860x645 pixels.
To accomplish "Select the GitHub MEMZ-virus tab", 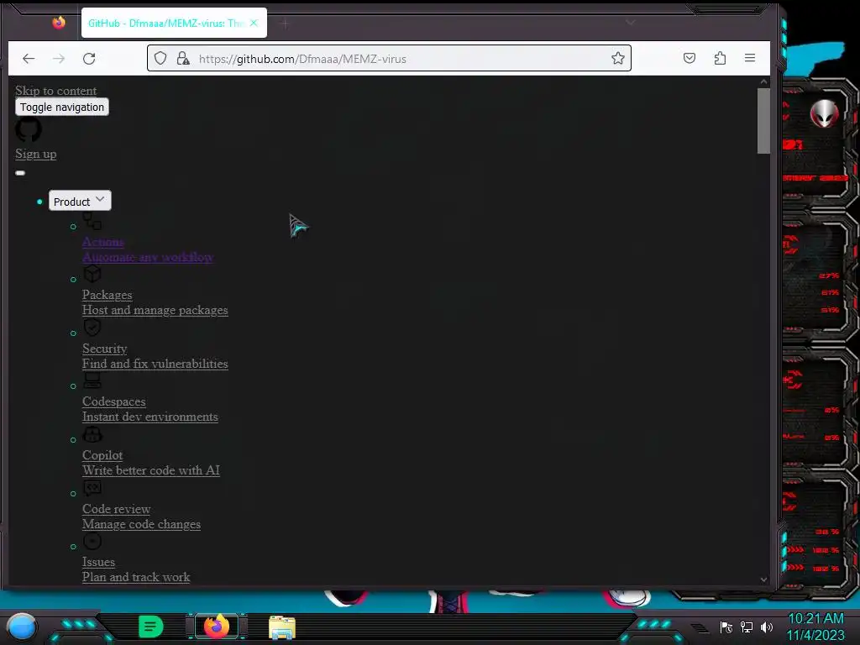I will 165,23.
